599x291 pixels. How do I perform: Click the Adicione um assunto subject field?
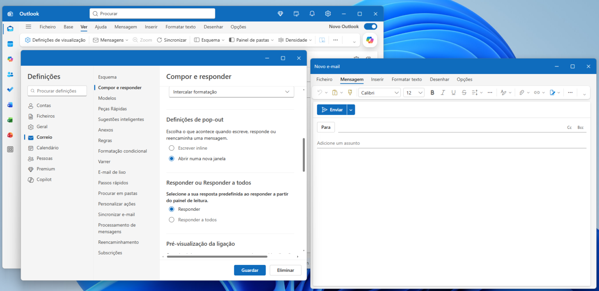click(452, 143)
